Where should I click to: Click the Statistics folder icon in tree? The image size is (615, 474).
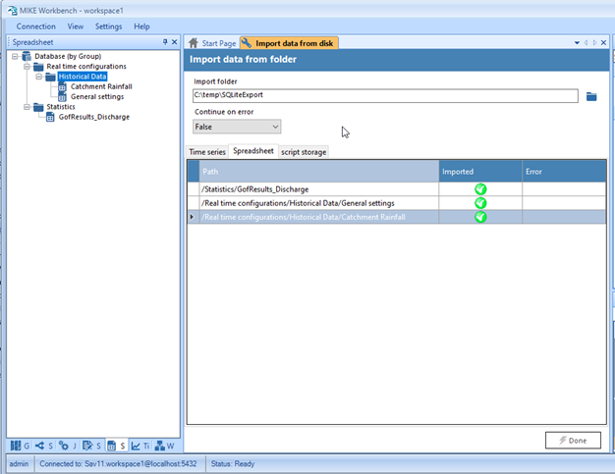tap(38, 107)
